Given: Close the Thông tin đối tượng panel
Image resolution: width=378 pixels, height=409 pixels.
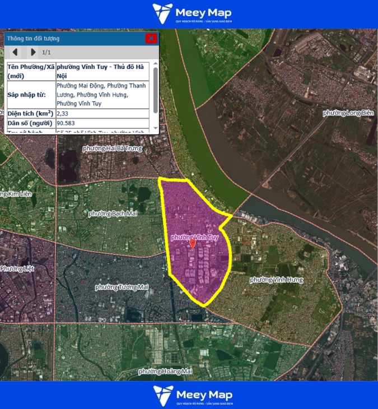Looking at the screenshot, I should tap(151, 39).
